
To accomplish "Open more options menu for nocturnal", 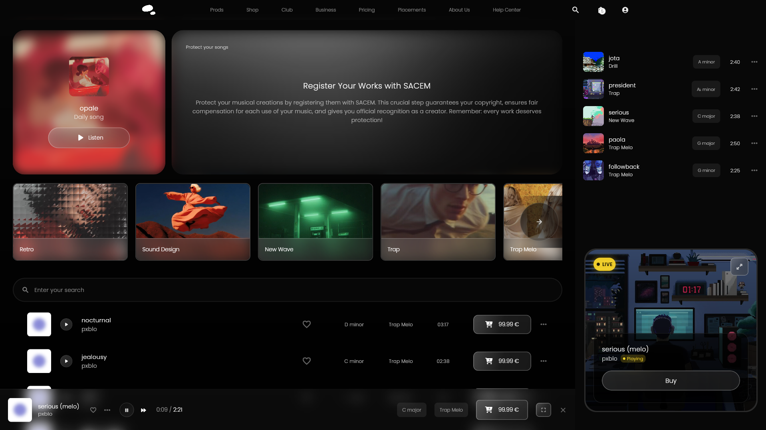I will [x=544, y=324].
